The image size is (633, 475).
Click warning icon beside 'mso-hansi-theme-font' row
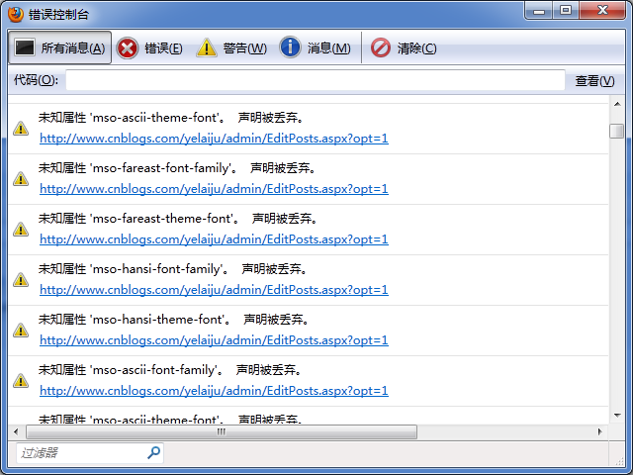point(21,331)
